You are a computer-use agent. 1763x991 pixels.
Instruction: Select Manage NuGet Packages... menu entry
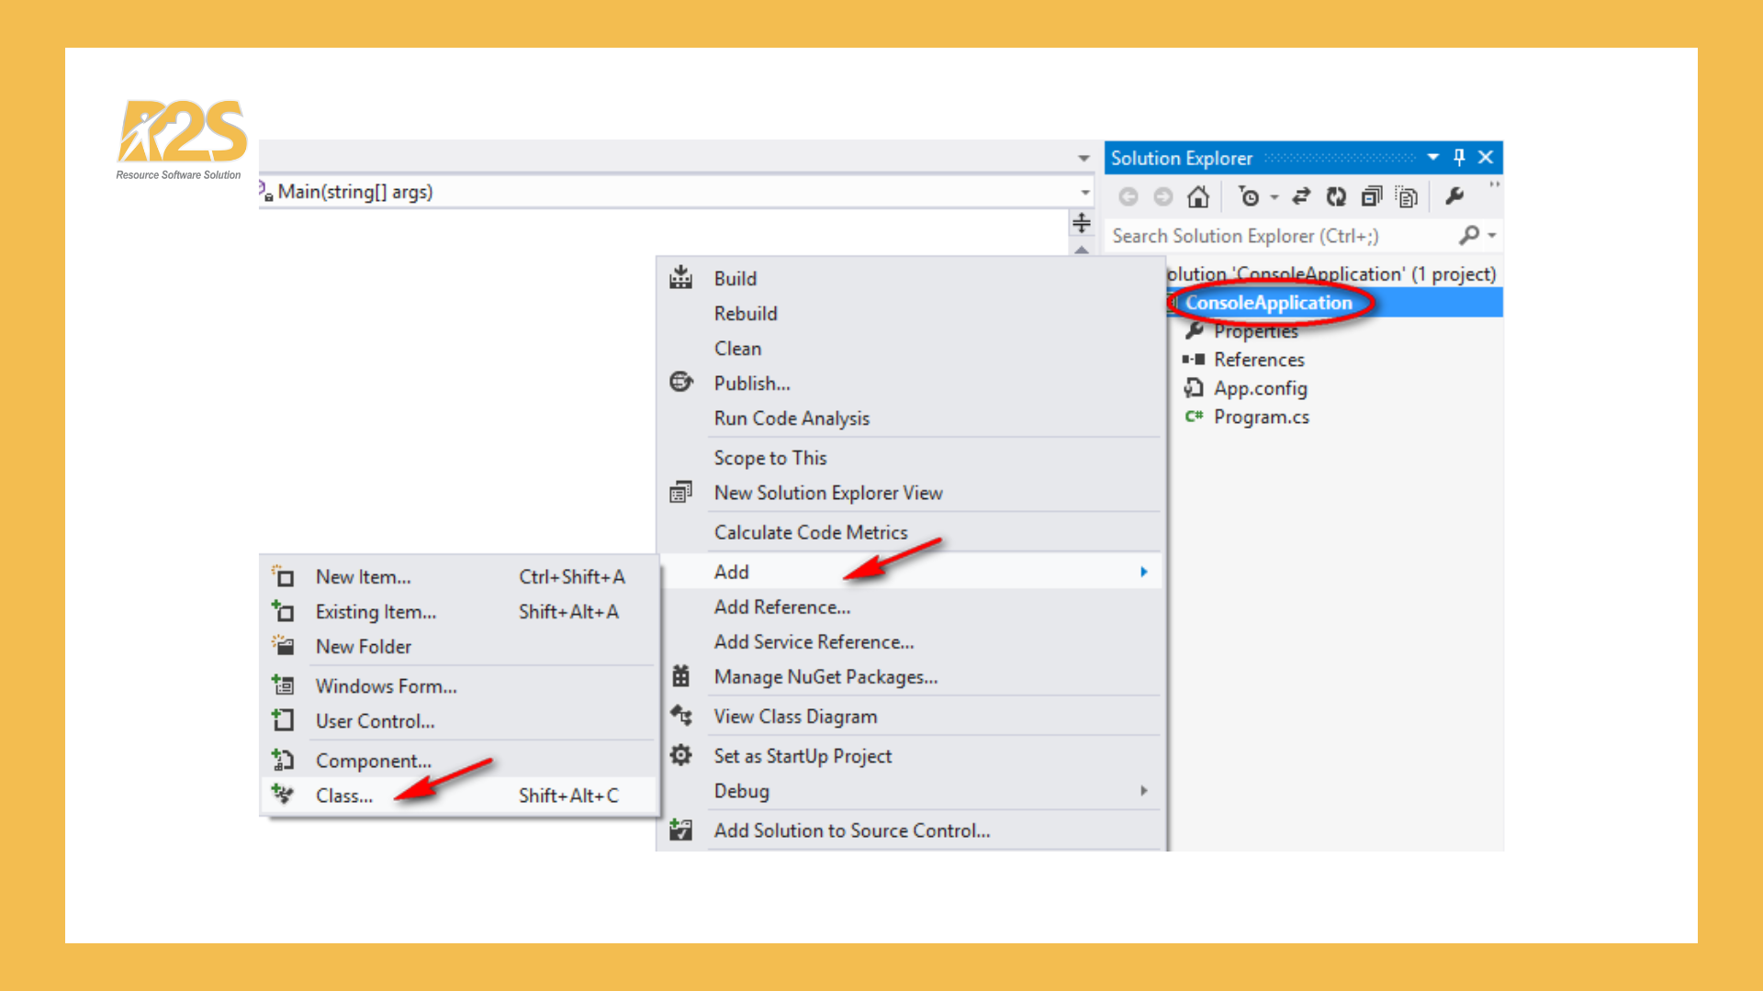pos(825,677)
